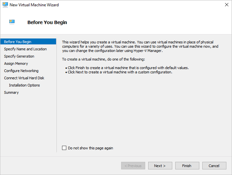Go to the Summary step
Viewport: 232px width, 175px height.
[11, 93]
